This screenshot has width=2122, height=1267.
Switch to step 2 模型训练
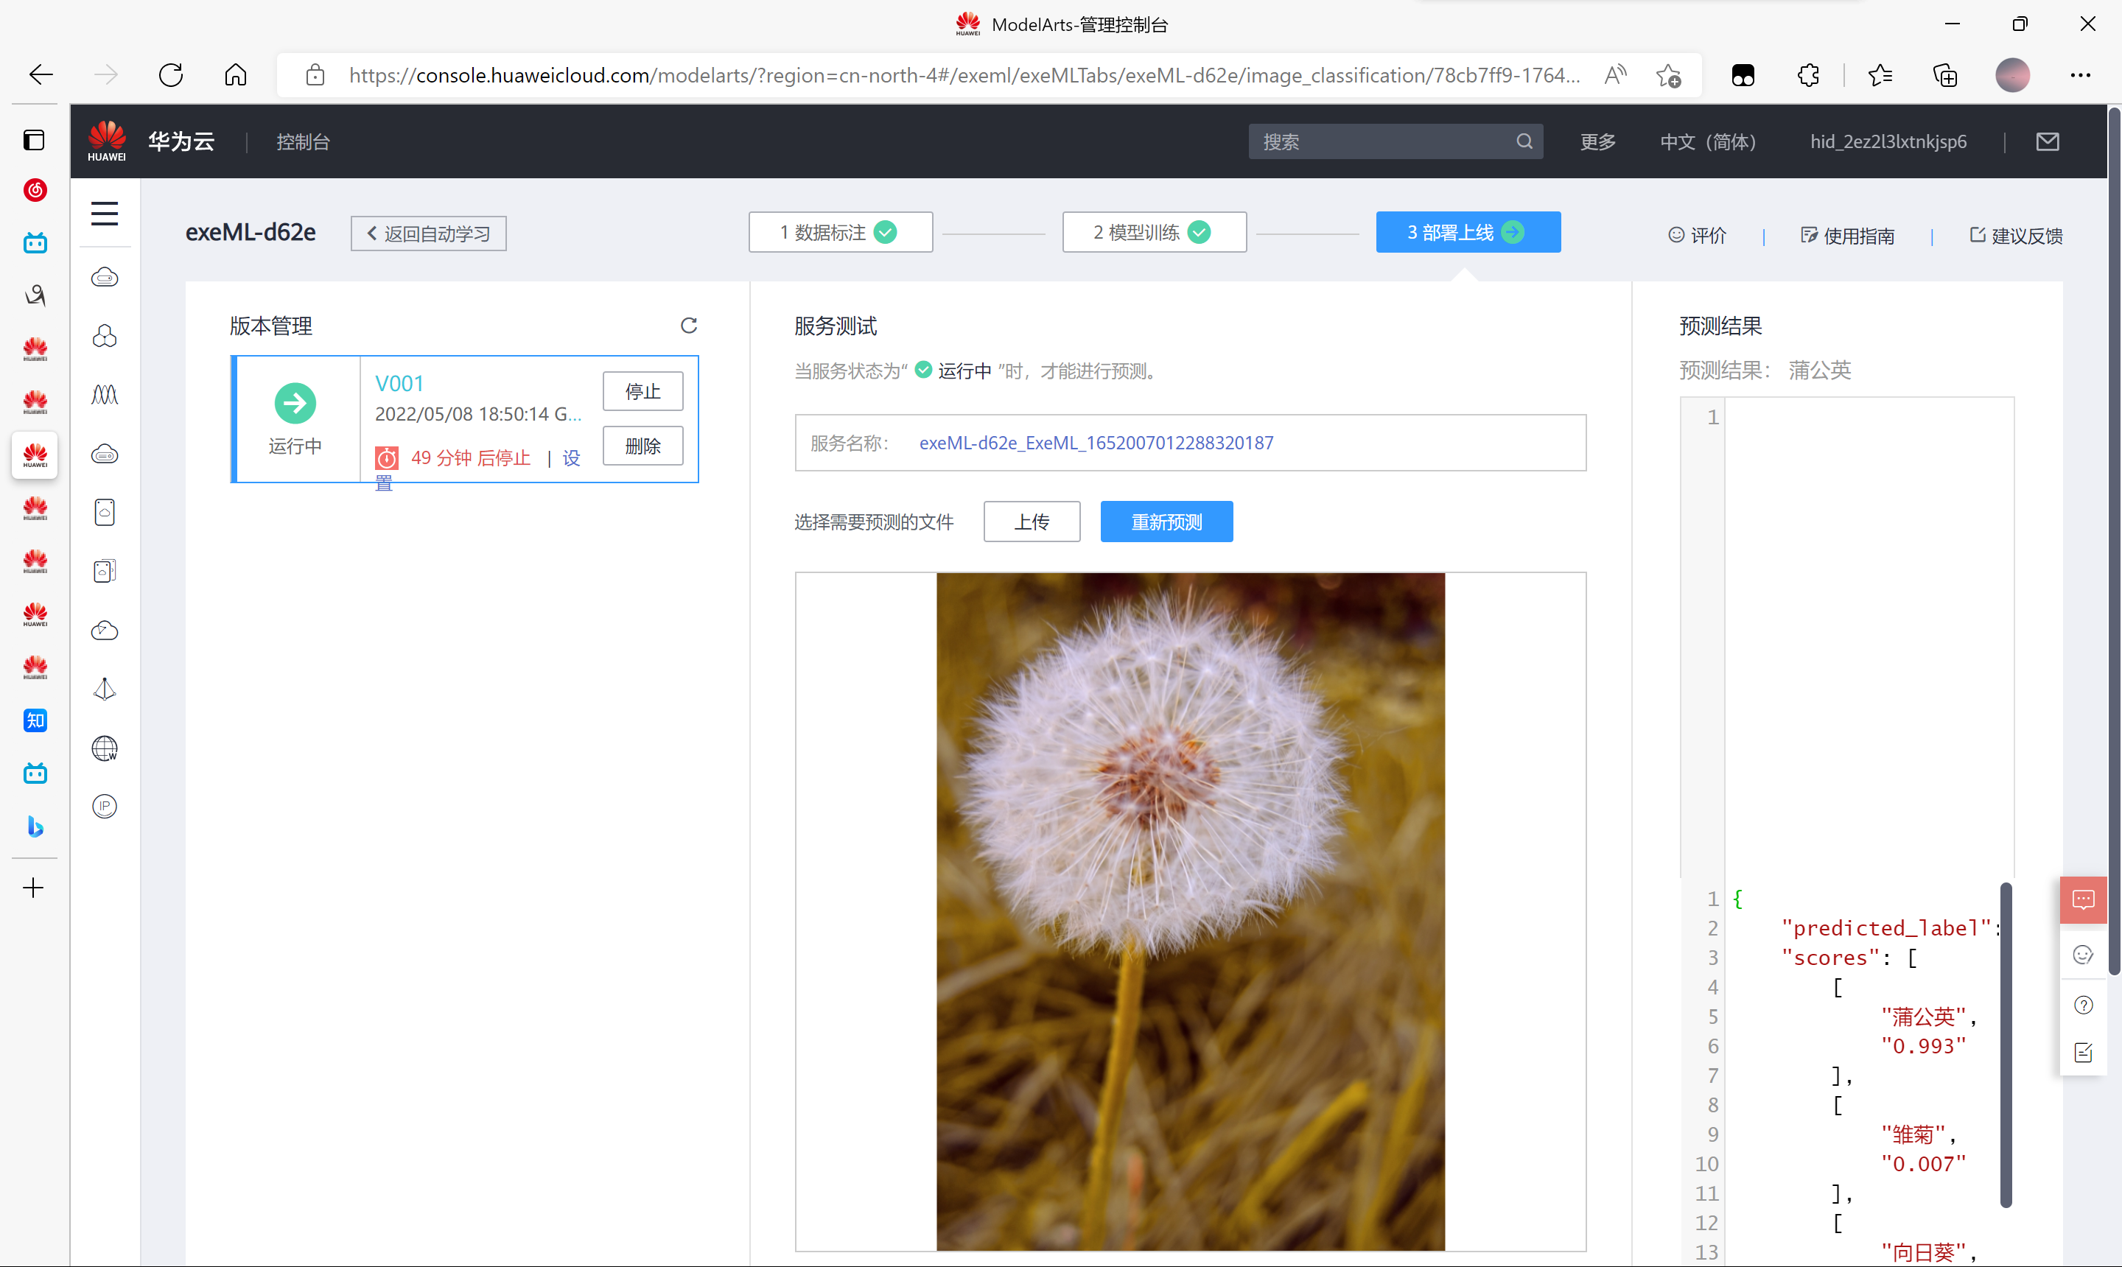(x=1153, y=232)
